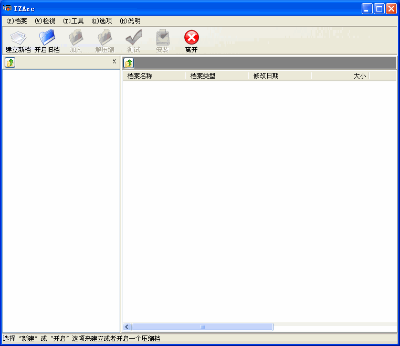Open the 档案 (File) menu

coord(17,21)
